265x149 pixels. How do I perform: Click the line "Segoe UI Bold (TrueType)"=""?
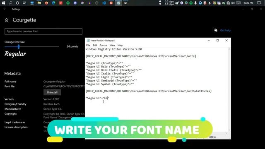click(x=108, y=67)
